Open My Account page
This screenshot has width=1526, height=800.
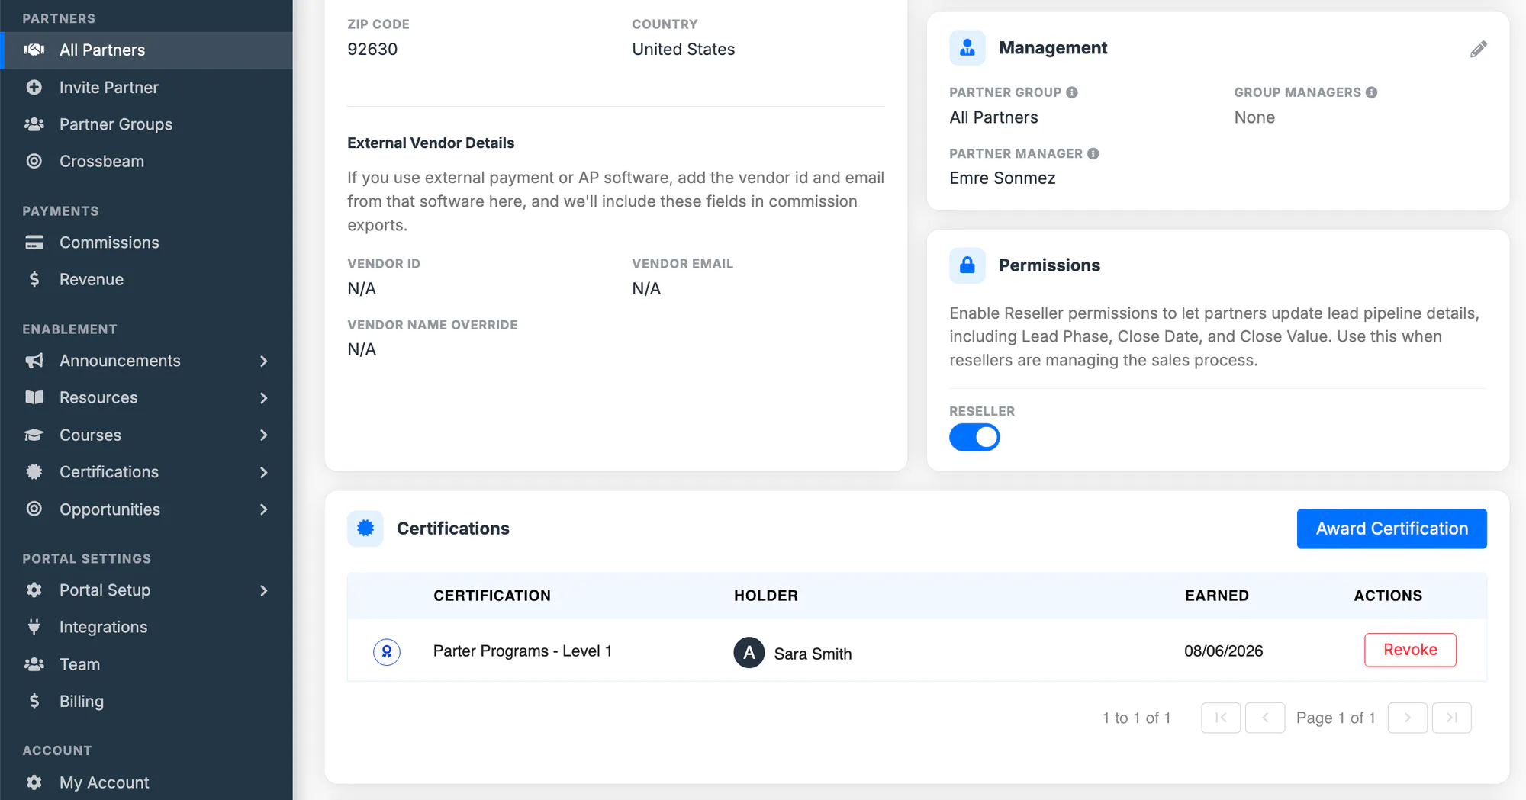(146, 782)
